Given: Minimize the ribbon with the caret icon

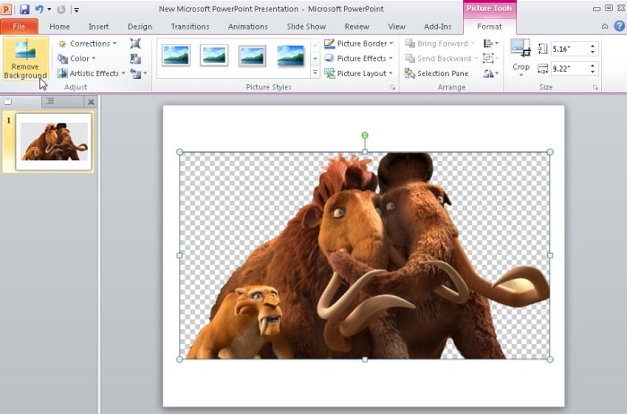Looking at the screenshot, I should [x=605, y=26].
